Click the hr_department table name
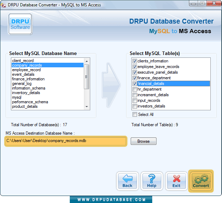 149,89
